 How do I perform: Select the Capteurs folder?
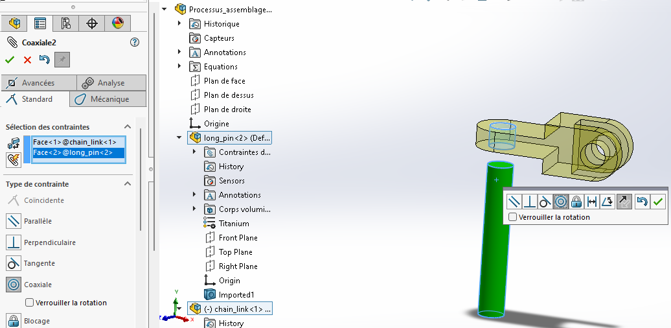pos(212,38)
